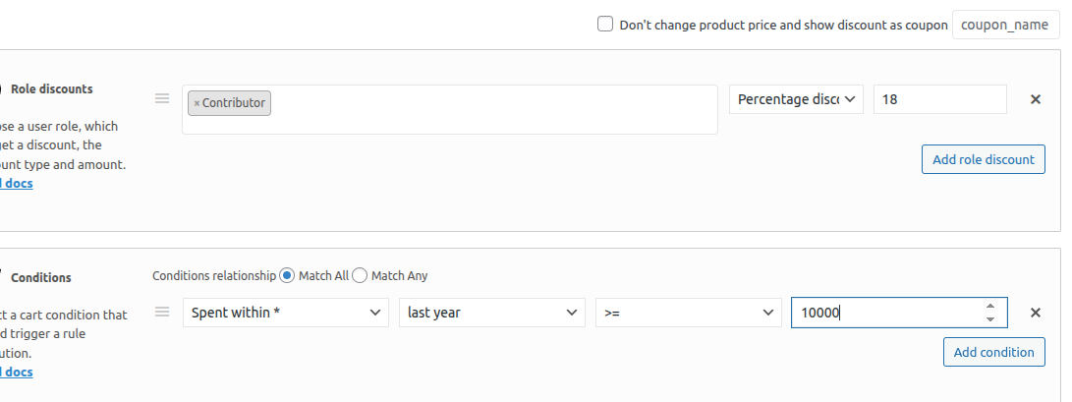Click the coupon_name text field
1072x402 pixels.
pyautogui.click(x=1005, y=25)
